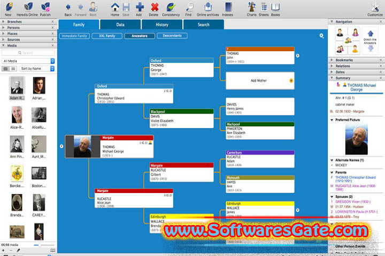Click the Home toolbar icon
The height and width of the screenshot is (256, 385).
[114, 7]
